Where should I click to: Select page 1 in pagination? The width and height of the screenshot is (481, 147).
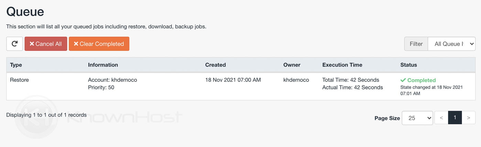pyautogui.click(x=455, y=118)
